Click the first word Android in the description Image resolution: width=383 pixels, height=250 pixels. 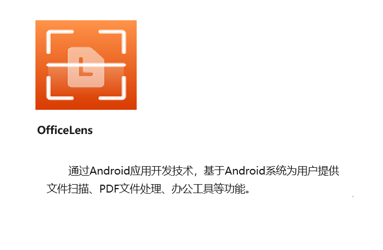(x=110, y=171)
